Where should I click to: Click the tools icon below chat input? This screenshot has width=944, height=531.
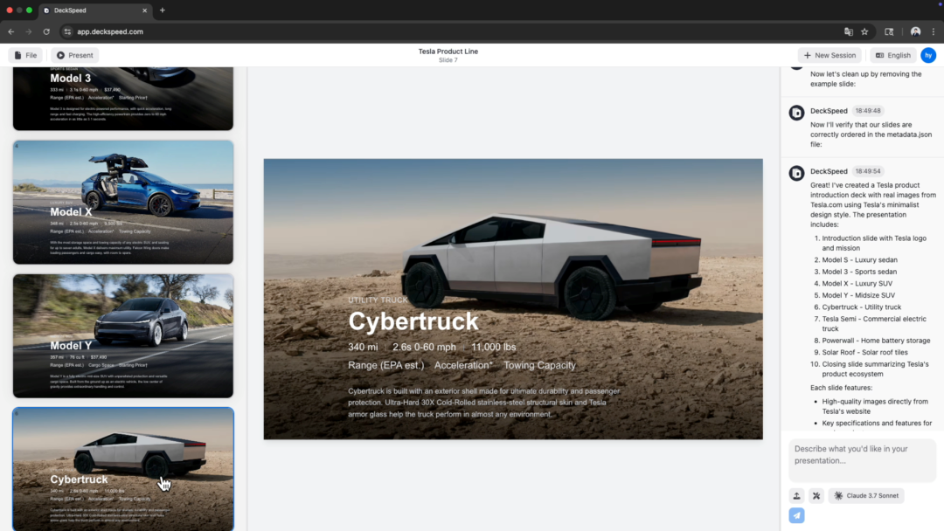point(816,495)
